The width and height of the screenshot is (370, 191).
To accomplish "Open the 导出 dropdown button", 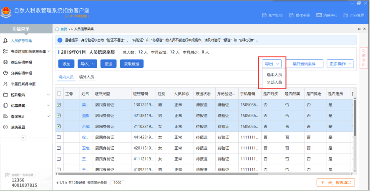I will [x=272, y=64].
